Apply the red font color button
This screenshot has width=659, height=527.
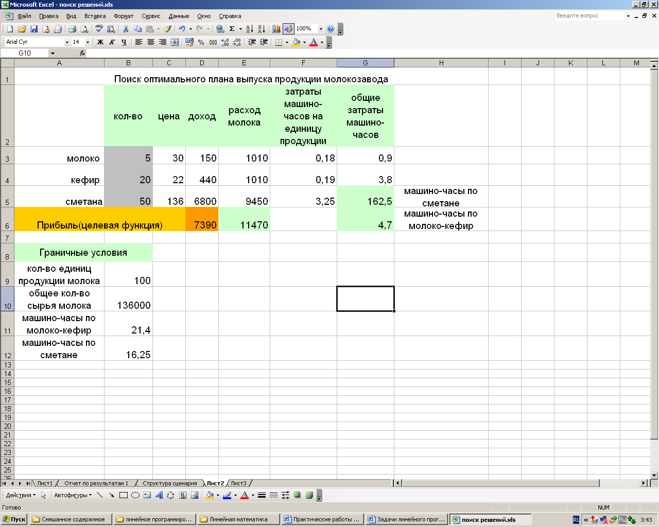click(x=314, y=42)
